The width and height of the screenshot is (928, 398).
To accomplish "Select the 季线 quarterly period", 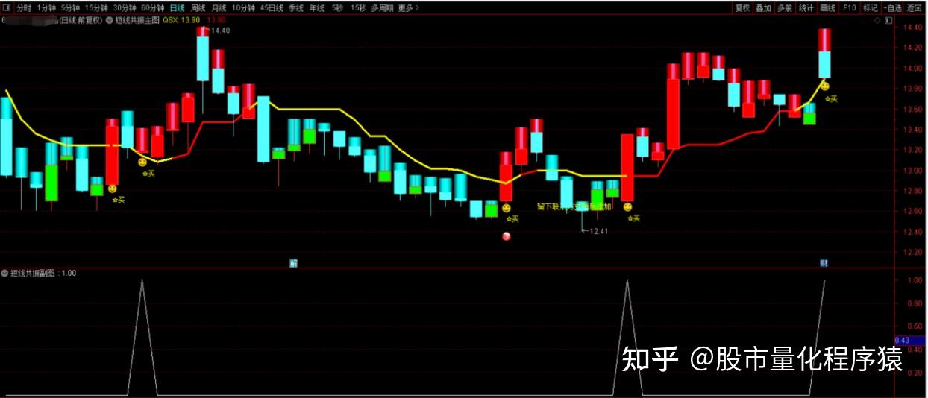I will coord(296,8).
